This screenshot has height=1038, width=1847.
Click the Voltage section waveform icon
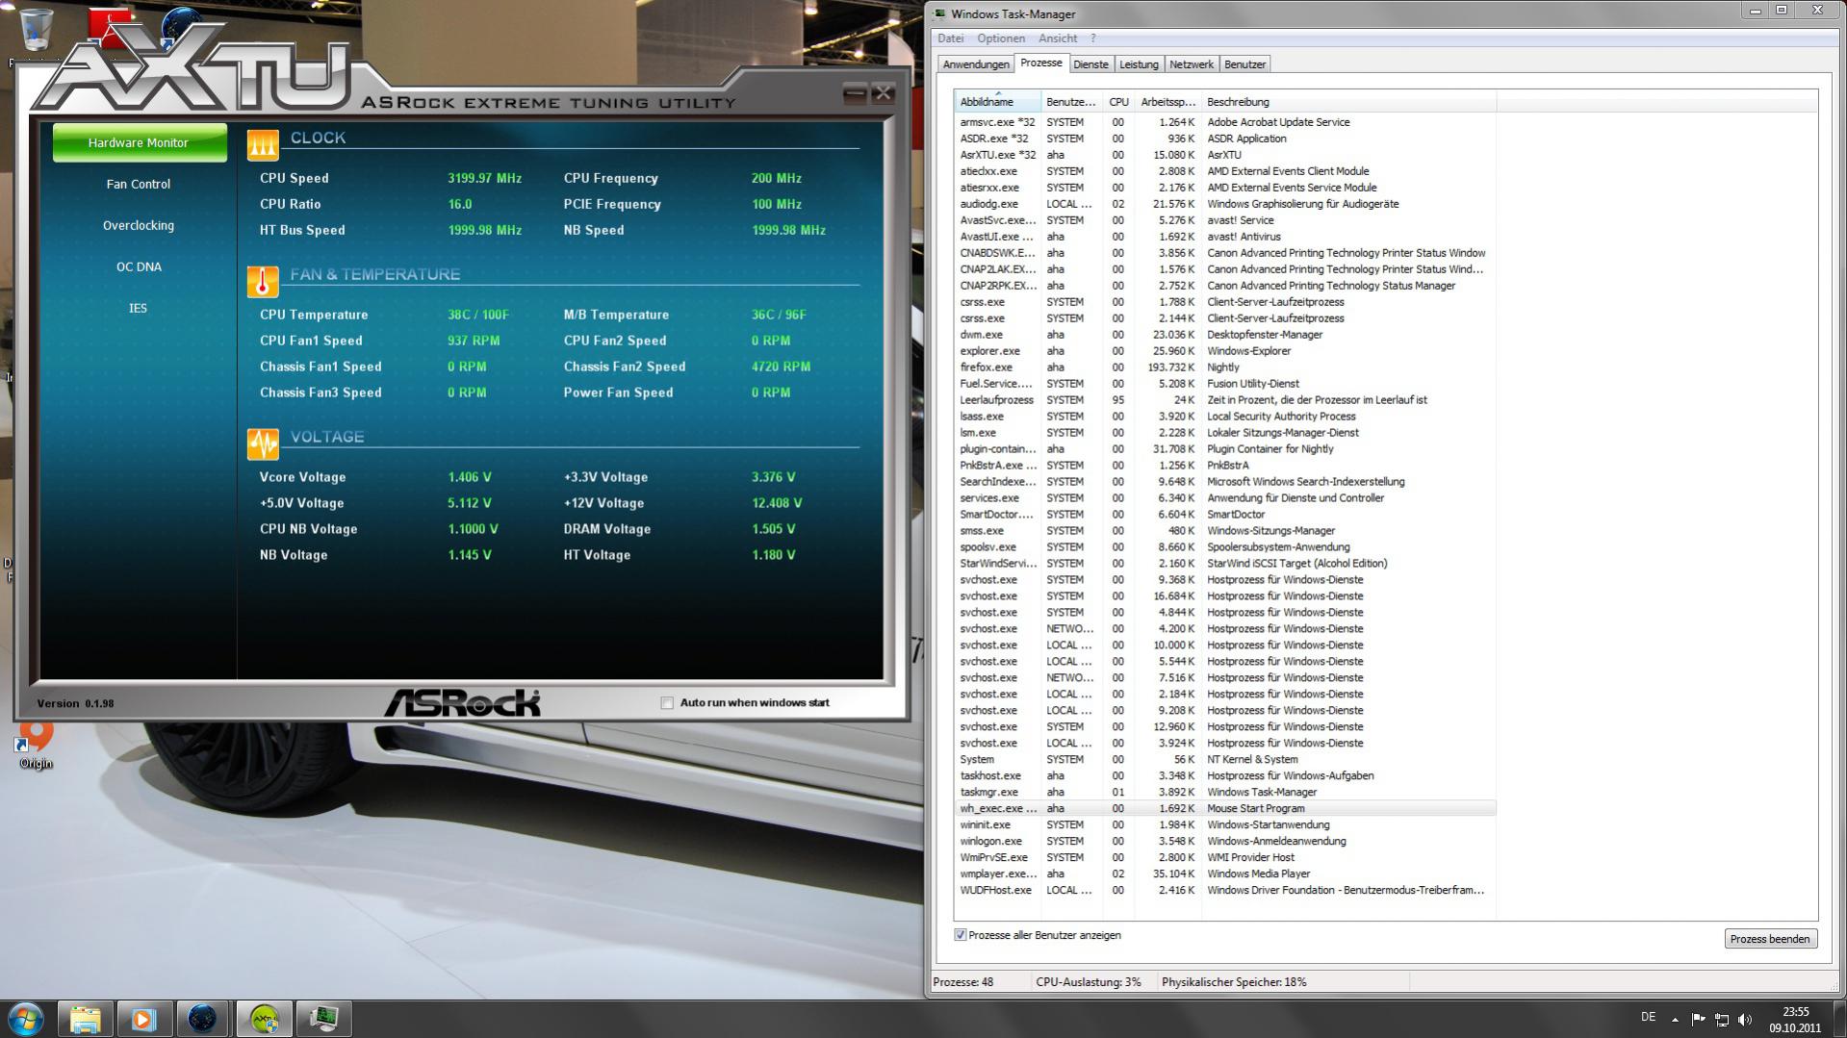coord(263,443)
